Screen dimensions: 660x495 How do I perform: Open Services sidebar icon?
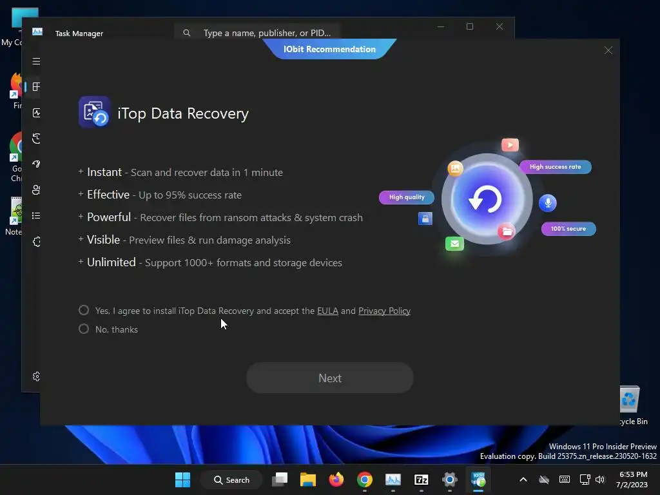[36, 242]
